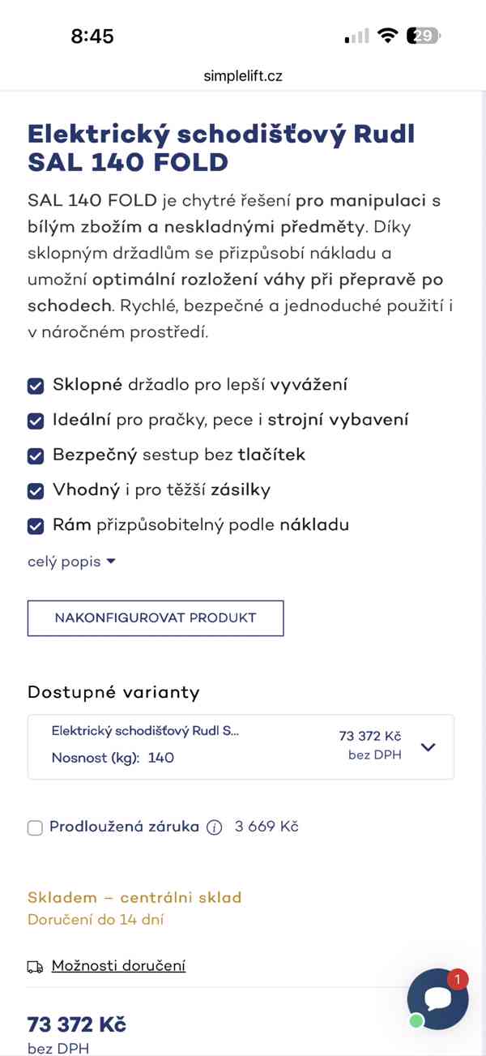Click the info icon next to Prodloužená záruka

pos(212,827)
